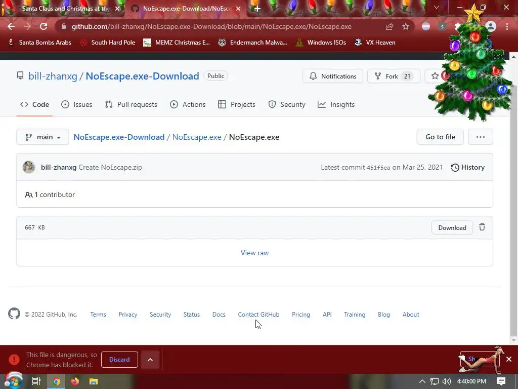The height and width of the screenshot is (389, 518).
Task: Open the Projects tab
Action: [237, 104]
